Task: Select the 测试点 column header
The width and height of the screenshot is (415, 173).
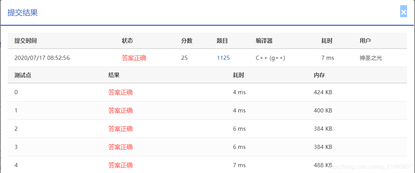Action: tap(23, 75)
